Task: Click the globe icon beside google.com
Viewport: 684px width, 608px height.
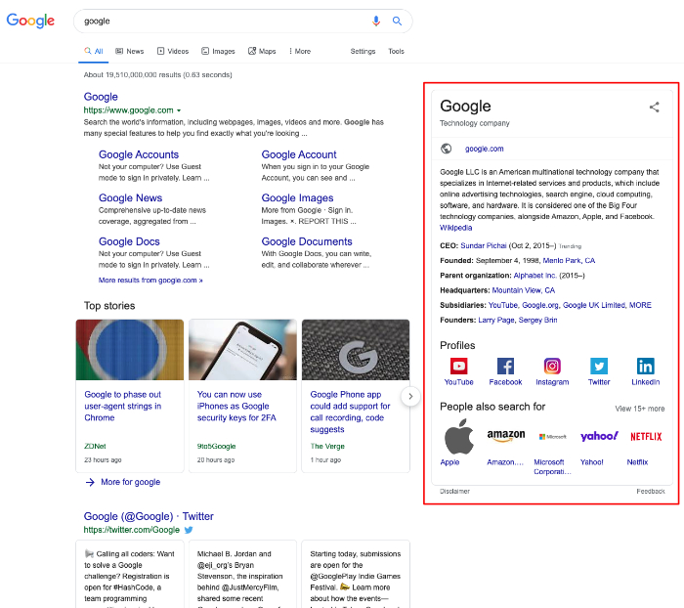Action: [x=446, y=149]
